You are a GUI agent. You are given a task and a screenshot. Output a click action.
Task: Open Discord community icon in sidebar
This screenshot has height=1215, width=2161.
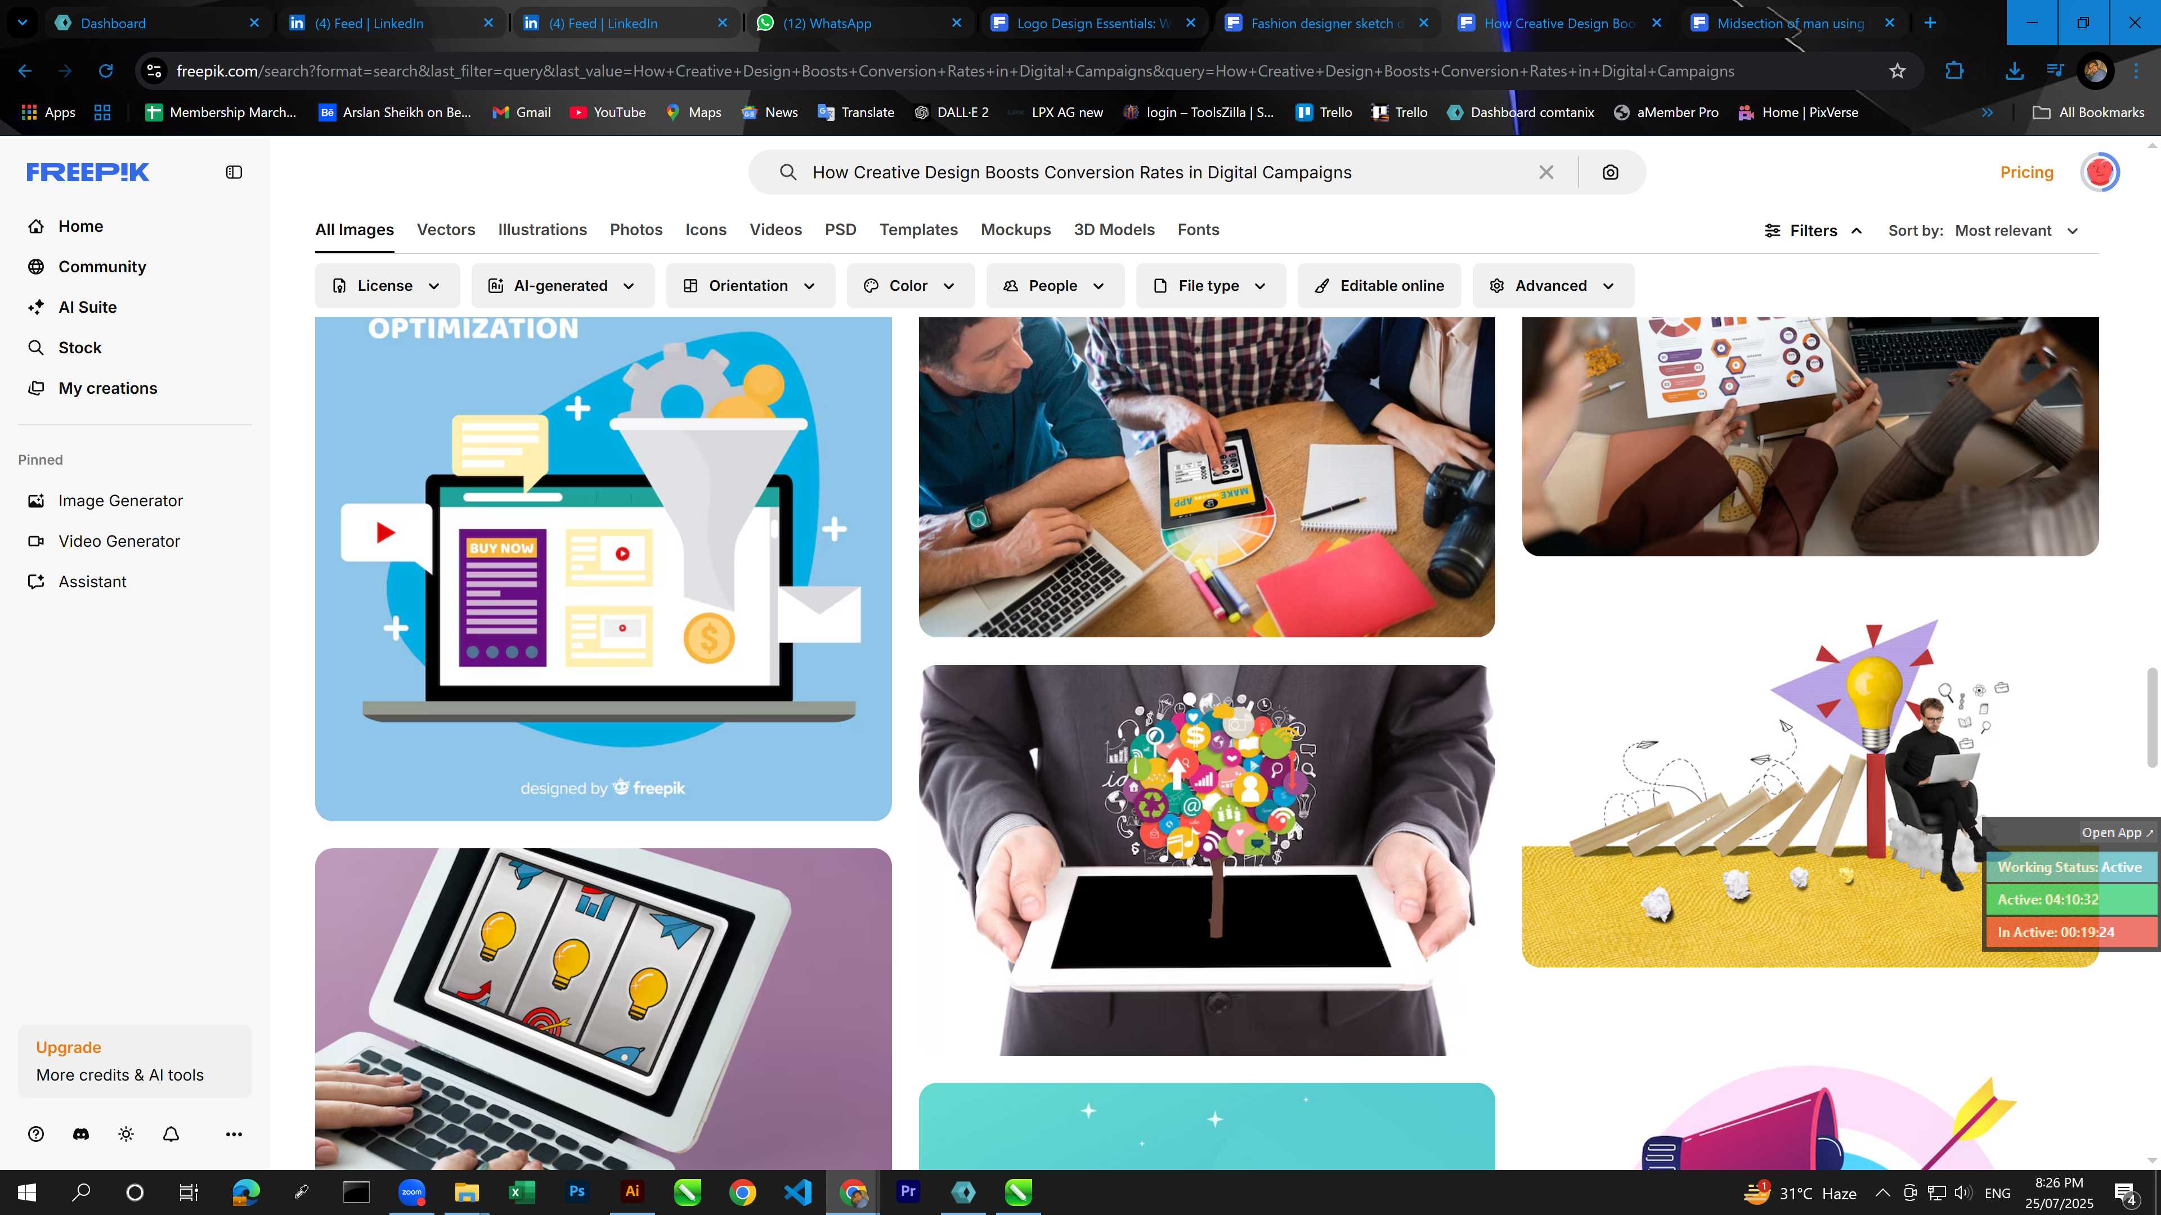point(80,1133)
